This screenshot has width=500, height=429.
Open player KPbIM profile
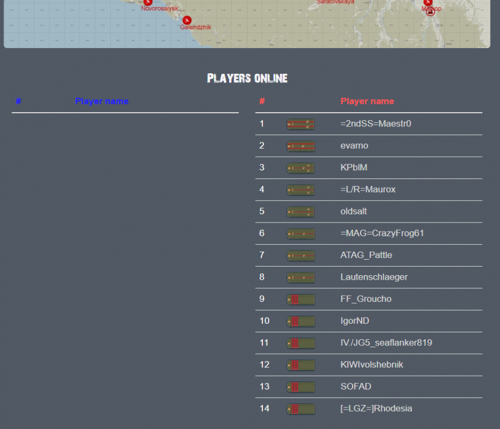point(354,167)
